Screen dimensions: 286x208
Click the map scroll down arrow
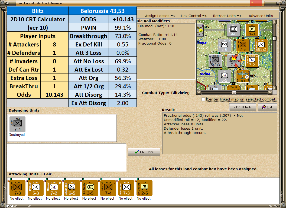pyautogui.click(x=275, y=88)
